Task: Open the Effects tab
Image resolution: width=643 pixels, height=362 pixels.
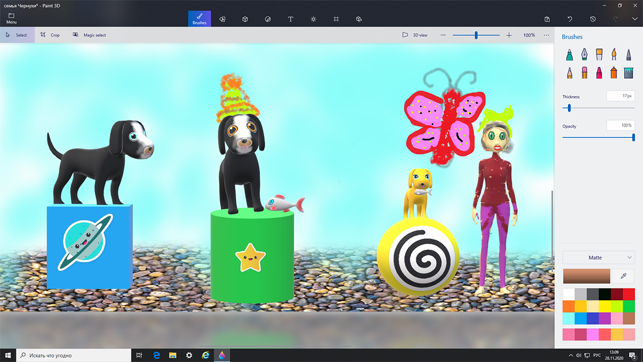Action: 313,19
